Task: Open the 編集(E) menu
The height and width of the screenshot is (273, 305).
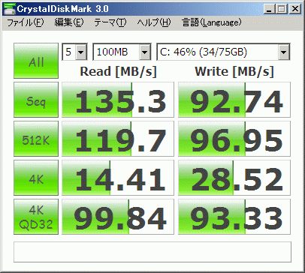Action: tap(69, 22)
